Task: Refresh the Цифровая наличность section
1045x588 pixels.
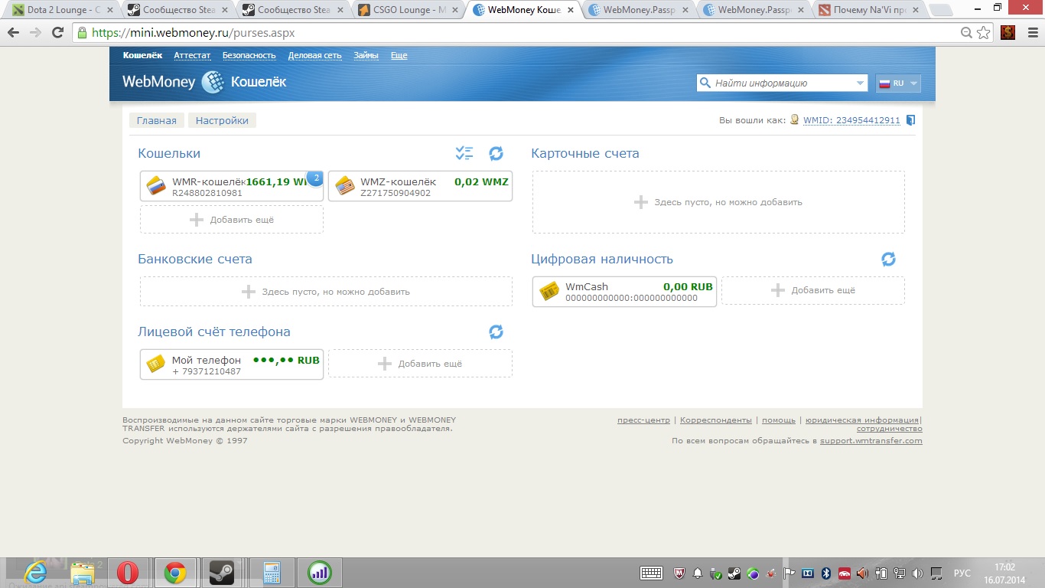Action: pyautogui.click(x=888, y=259)
